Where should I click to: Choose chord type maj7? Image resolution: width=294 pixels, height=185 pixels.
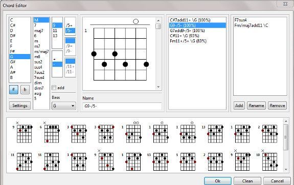point(41,31)
